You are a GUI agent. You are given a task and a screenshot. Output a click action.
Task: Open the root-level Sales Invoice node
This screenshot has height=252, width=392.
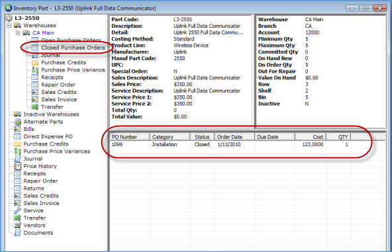point(41,203)
